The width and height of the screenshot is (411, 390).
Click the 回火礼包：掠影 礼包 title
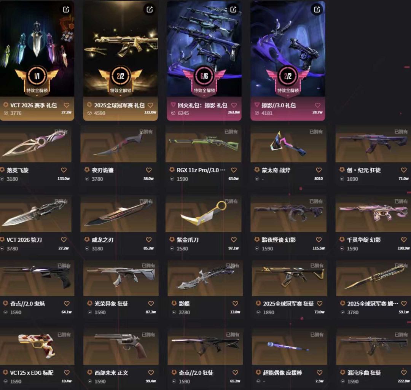point(202,105)
